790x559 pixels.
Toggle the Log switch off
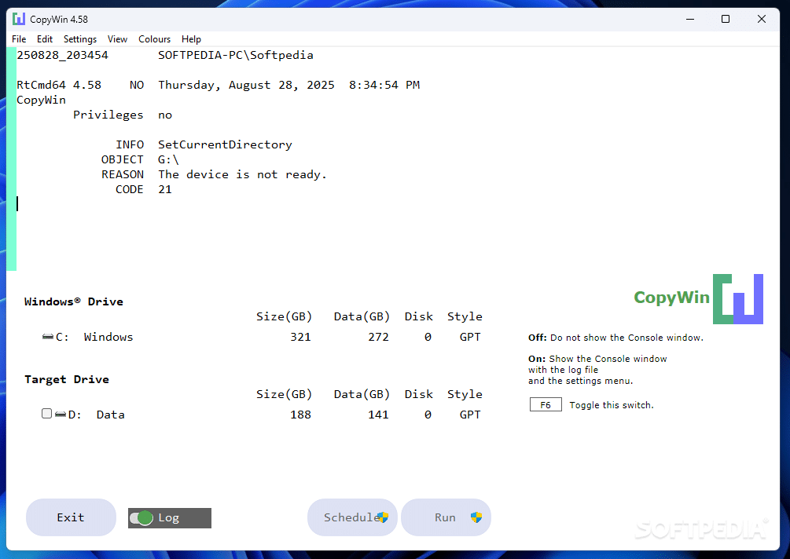point(141,517)
